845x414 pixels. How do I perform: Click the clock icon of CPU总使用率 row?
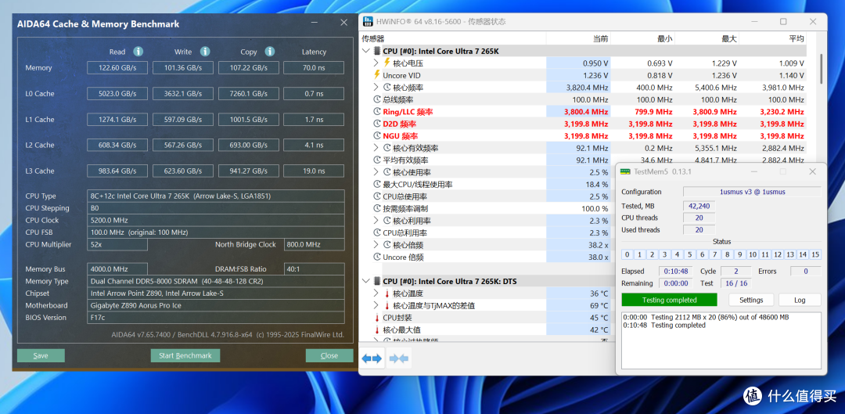click(377, 196)
